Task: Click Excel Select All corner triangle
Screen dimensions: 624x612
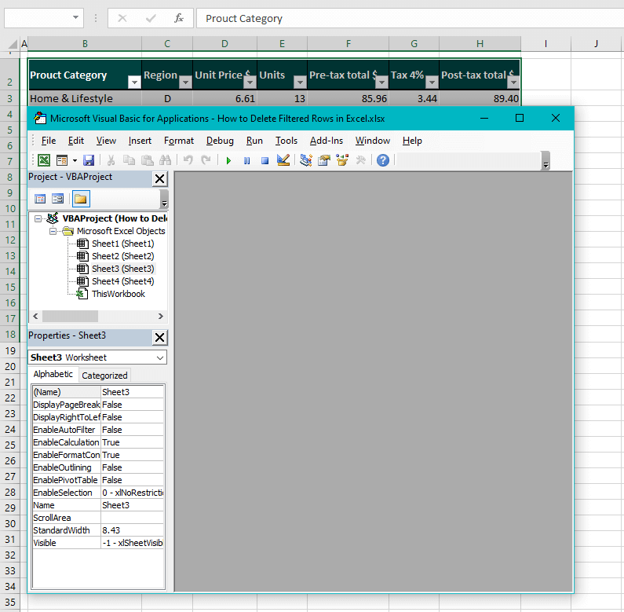Action: tap(13, 43)
